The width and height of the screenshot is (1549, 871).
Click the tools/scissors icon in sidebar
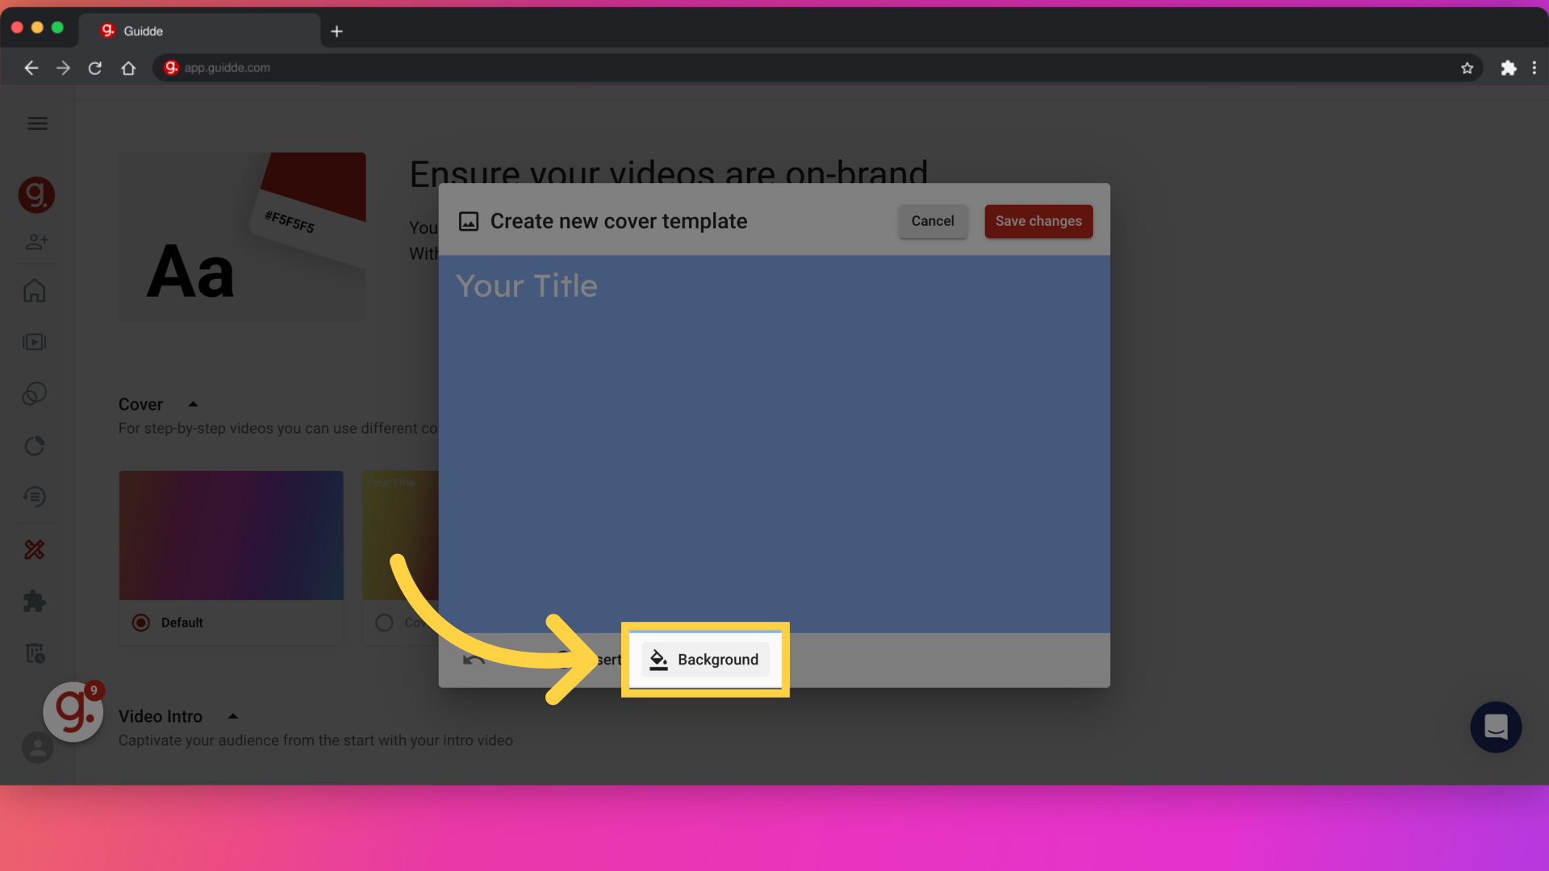pos(35,550)
